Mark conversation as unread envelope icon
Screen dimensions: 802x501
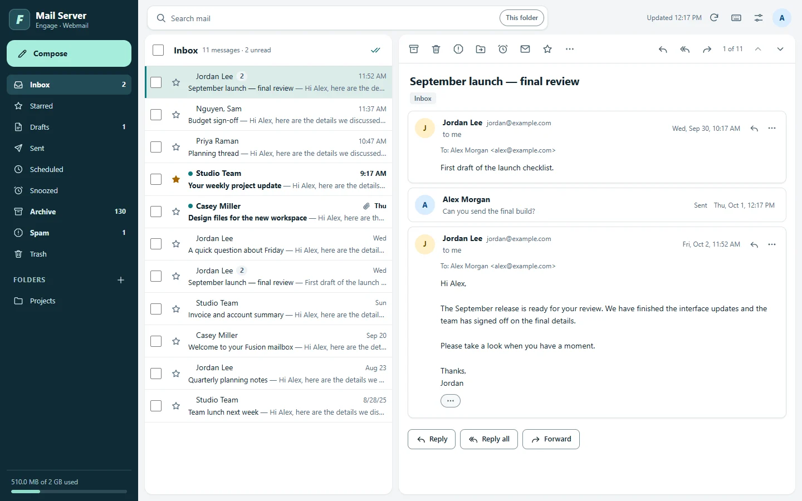pos(525,49)
